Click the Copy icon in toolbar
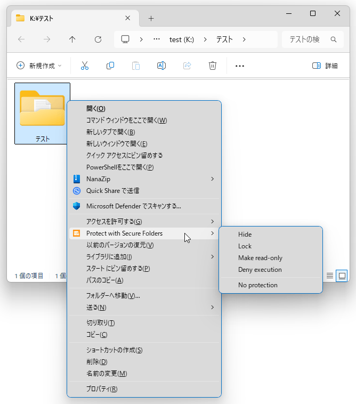356x404 pixels. pos(110,66)
